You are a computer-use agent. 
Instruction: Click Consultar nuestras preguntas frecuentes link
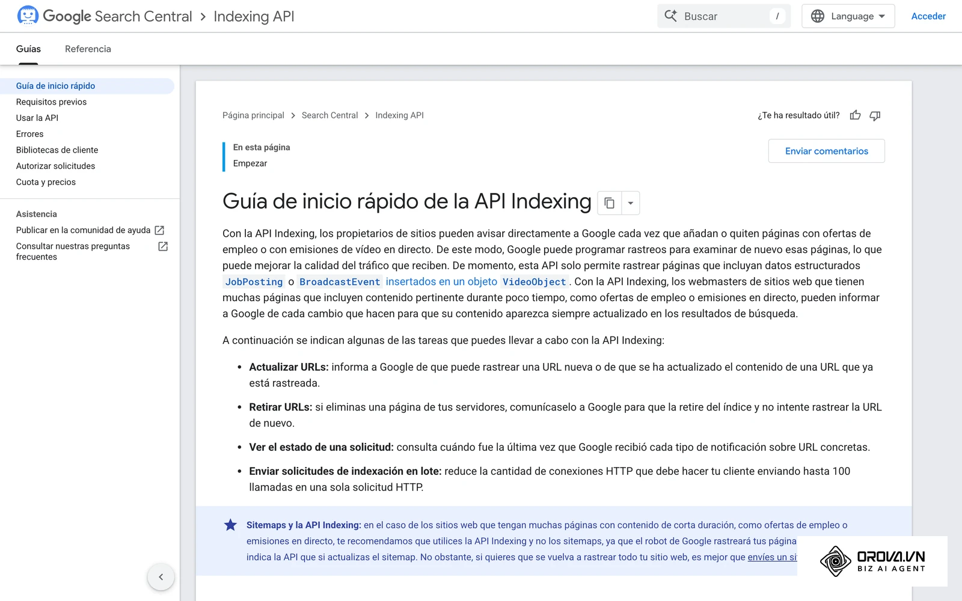click(73, 251)
